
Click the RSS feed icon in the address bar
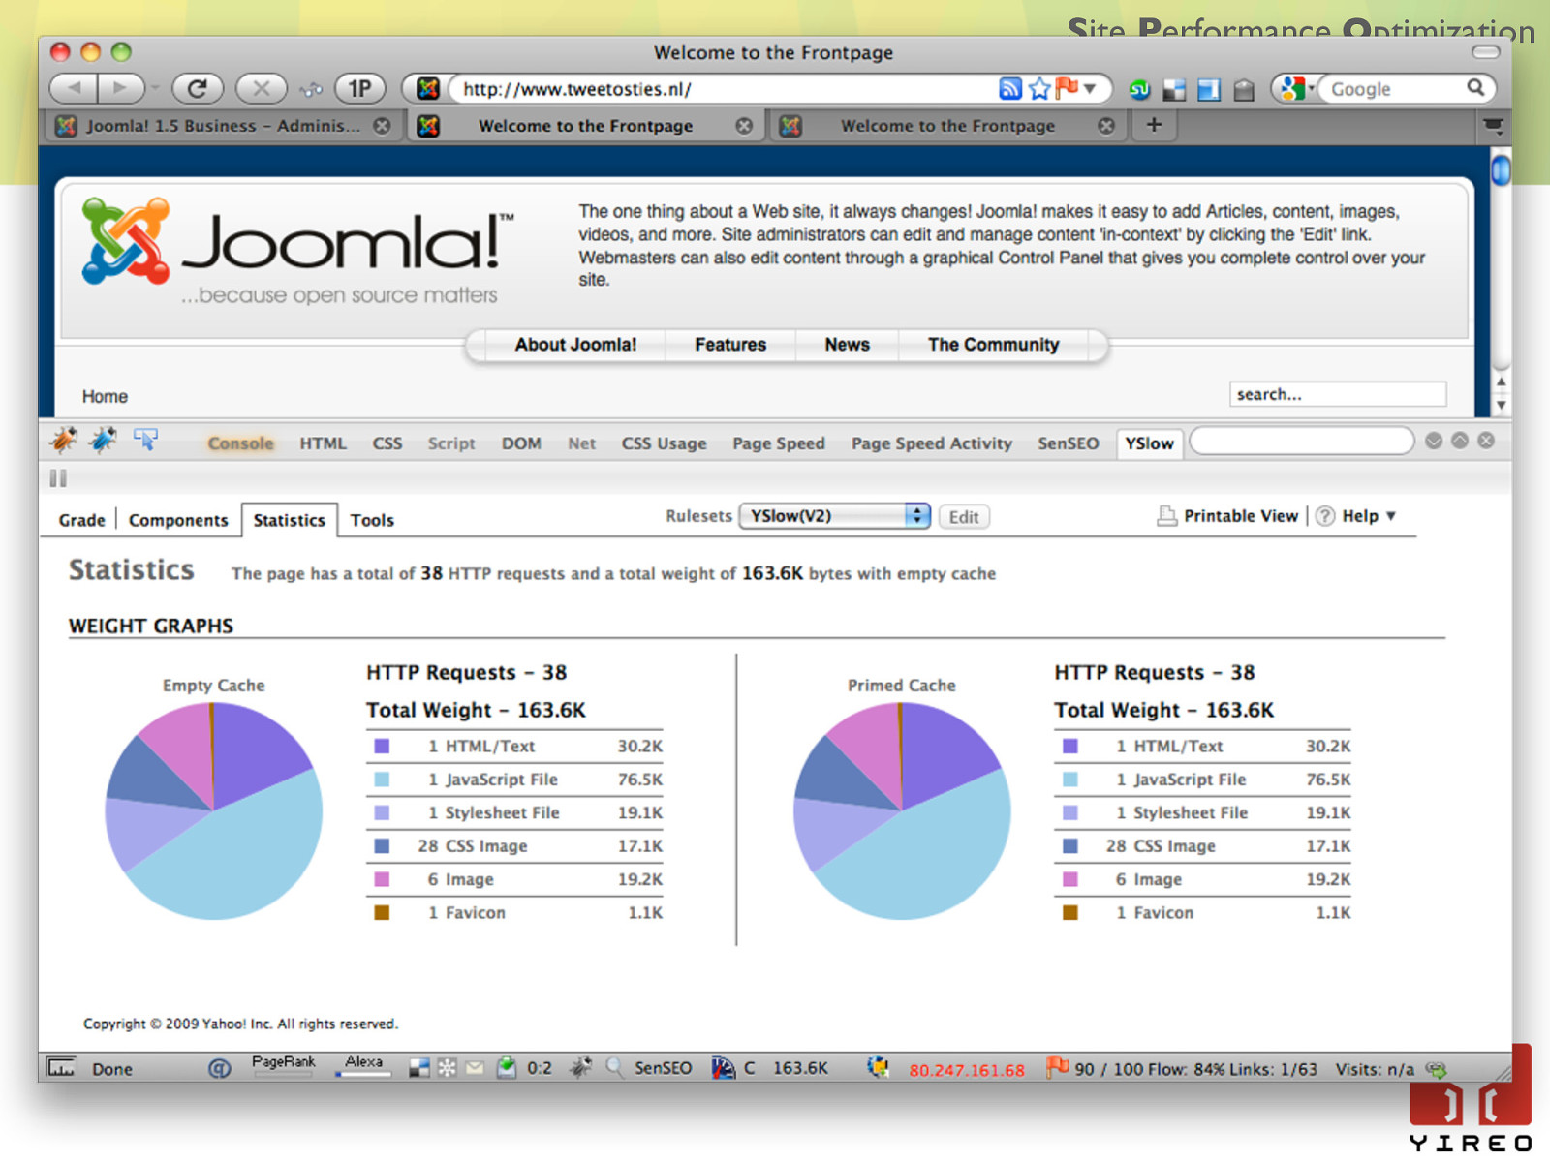1010,89
